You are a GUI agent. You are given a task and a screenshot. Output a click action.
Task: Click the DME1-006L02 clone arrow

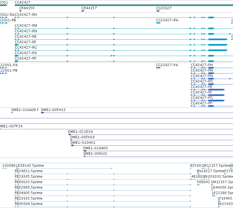pos(84,156)
